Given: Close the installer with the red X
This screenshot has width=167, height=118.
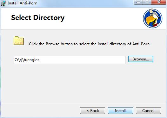Looking at the screenshot, I should click(x=159, y=2).
